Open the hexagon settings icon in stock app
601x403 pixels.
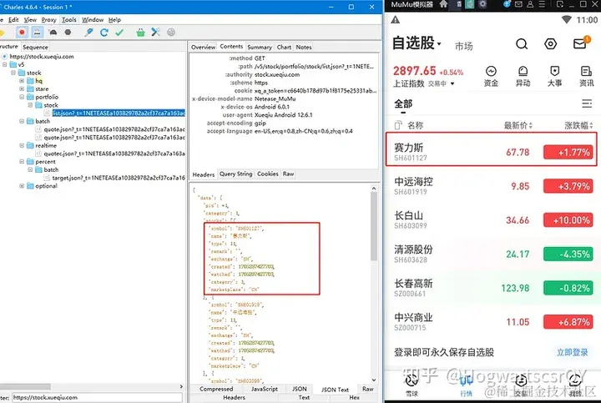click(x=550, y=44)
